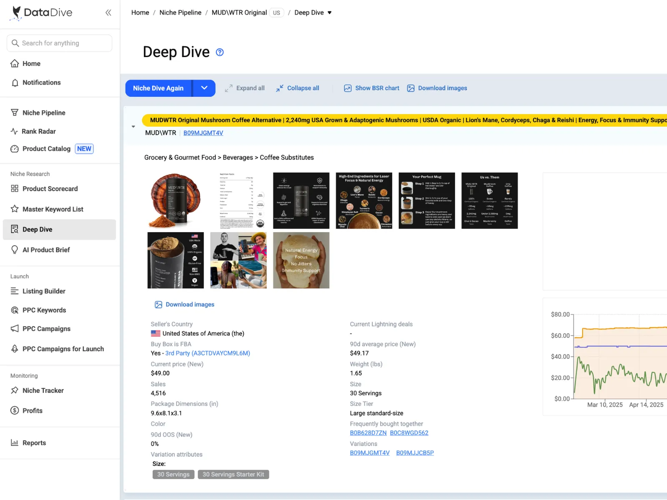
Task: Open ASIN link B09MJGMT4V
Action: point(203,133)
